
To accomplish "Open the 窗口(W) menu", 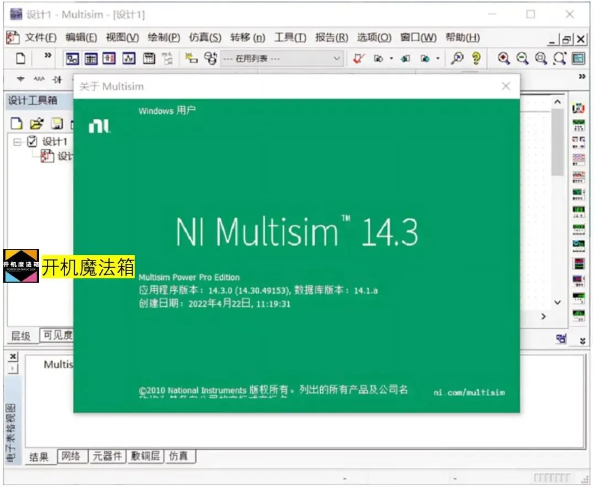I will tap(419, 37).
